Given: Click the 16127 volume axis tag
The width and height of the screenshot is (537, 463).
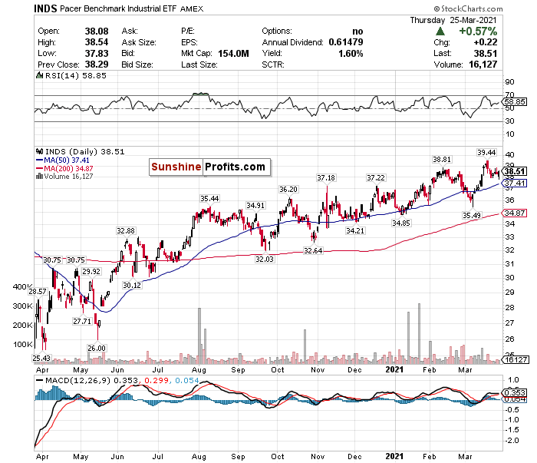Looking at the screenshot, I should tap(515, 359).
